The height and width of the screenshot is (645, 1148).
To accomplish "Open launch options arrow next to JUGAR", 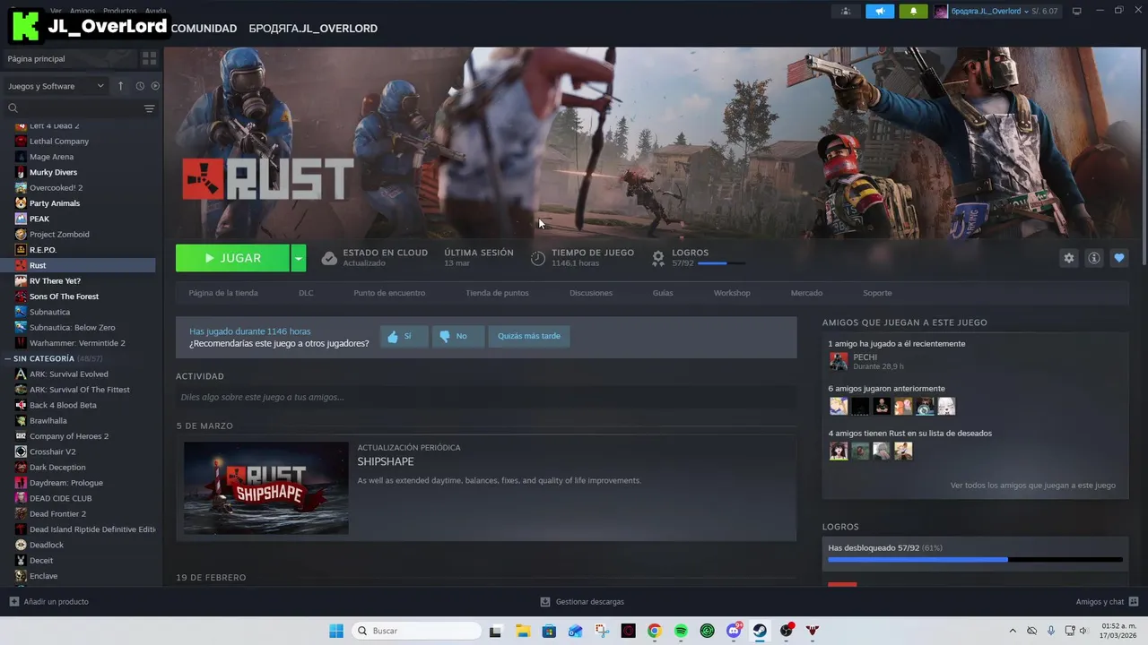I will (x=299, y=258).
